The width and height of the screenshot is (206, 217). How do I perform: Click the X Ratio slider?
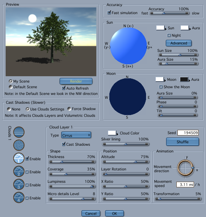pyautogui.click(x=126, y=186)
